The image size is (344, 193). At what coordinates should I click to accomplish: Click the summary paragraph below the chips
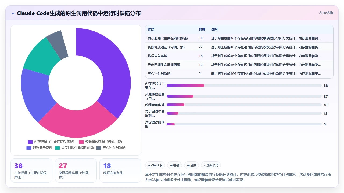pos(238,177)
